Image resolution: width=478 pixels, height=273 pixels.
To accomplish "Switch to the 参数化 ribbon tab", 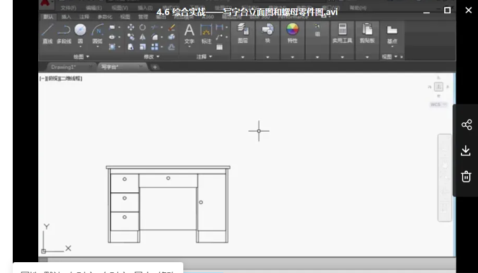I will pos(104,17).
